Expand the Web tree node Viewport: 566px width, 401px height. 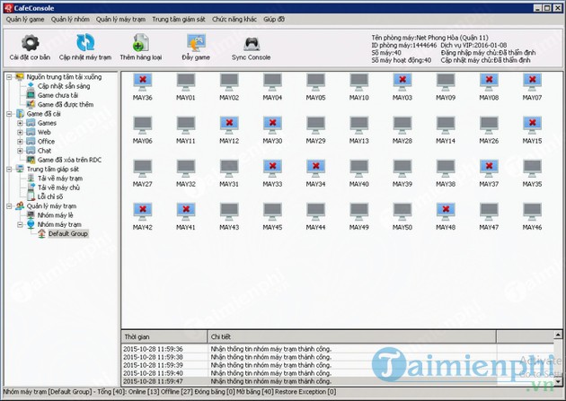(20, 132)
